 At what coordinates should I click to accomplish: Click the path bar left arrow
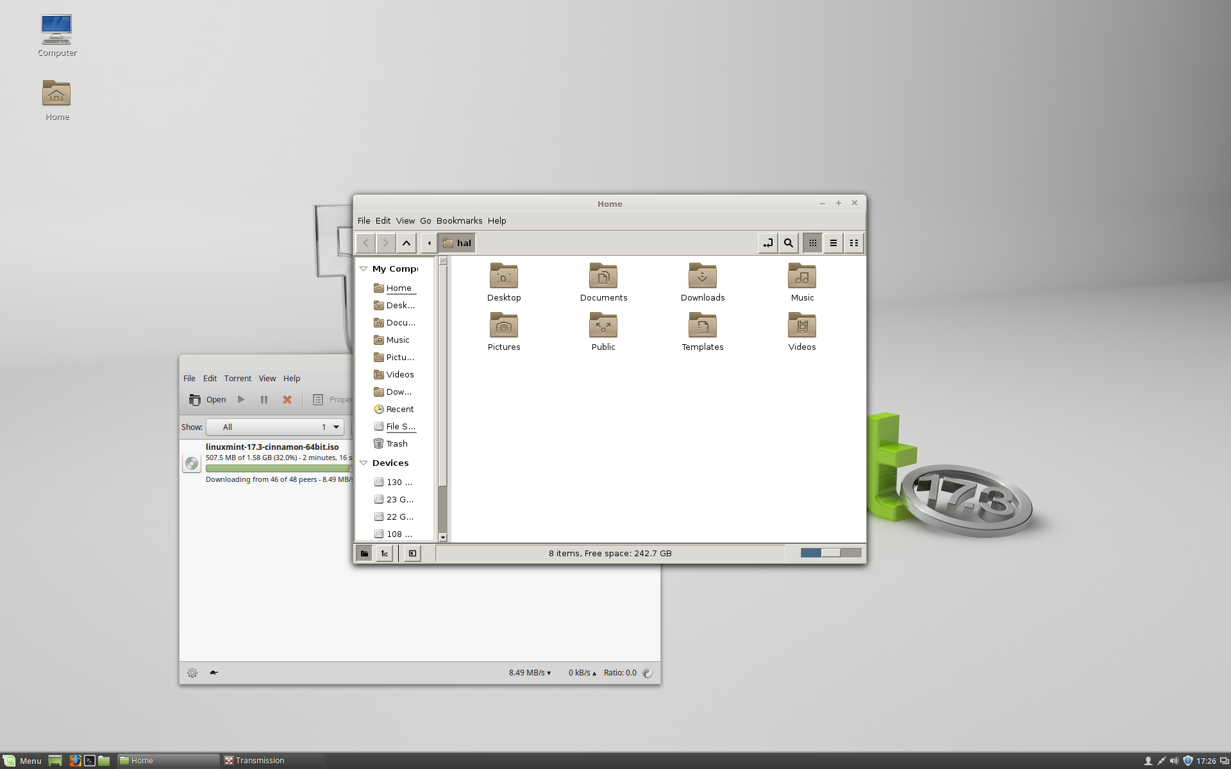(429, 243)
